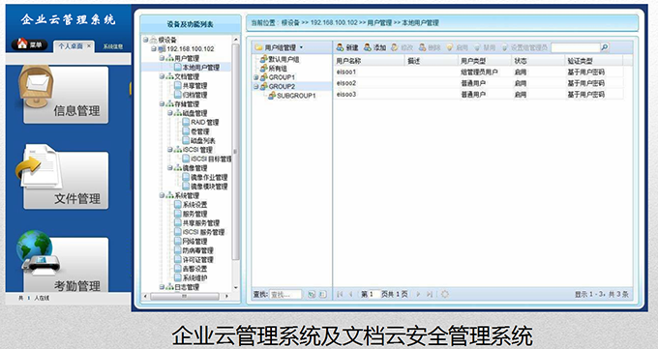The height and width of the screenshot is (349, 658).
Task: Click the device tree vertical scrollbar
Action: coord(235,152)
